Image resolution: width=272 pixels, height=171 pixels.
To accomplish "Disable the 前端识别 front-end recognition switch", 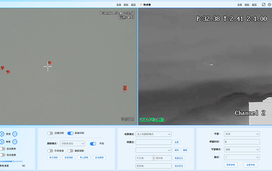I will click(71, 133).
